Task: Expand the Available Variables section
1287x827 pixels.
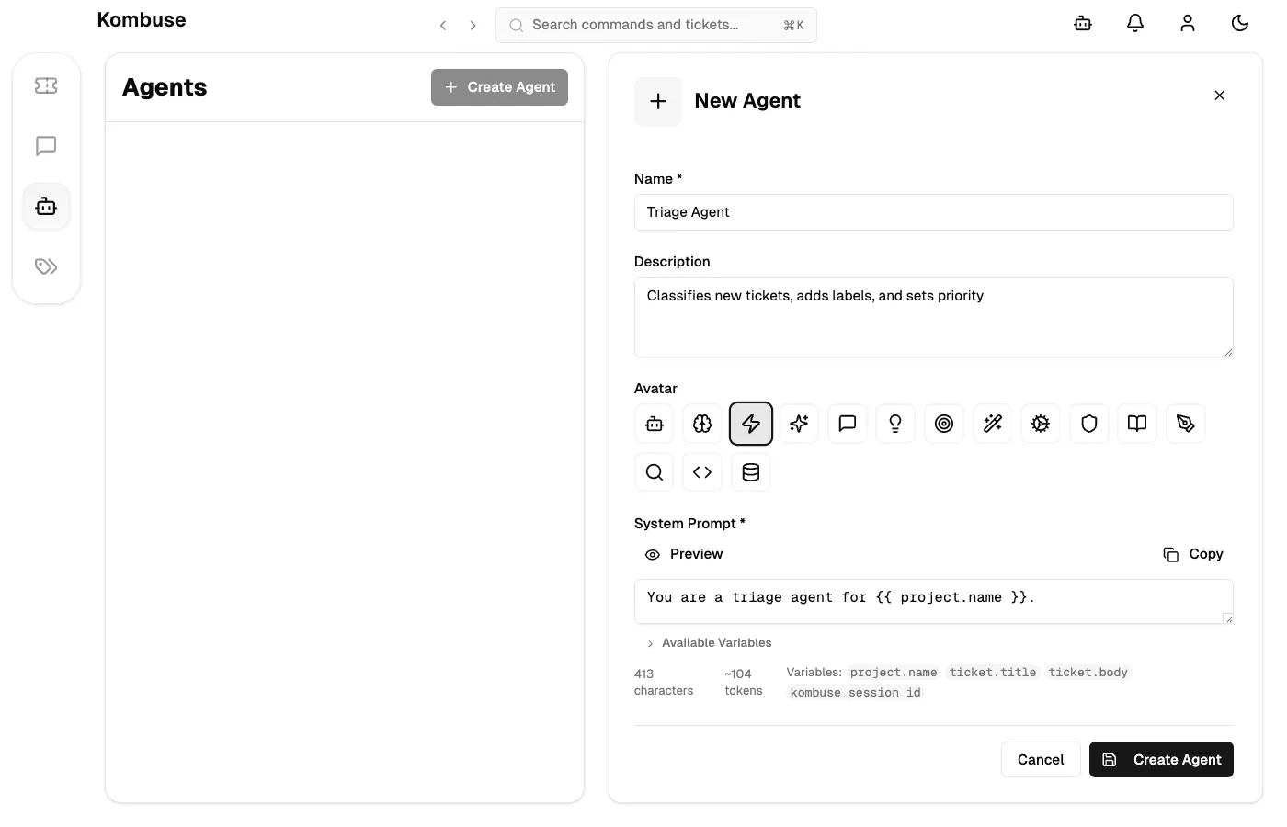Action: coord(708,642)
